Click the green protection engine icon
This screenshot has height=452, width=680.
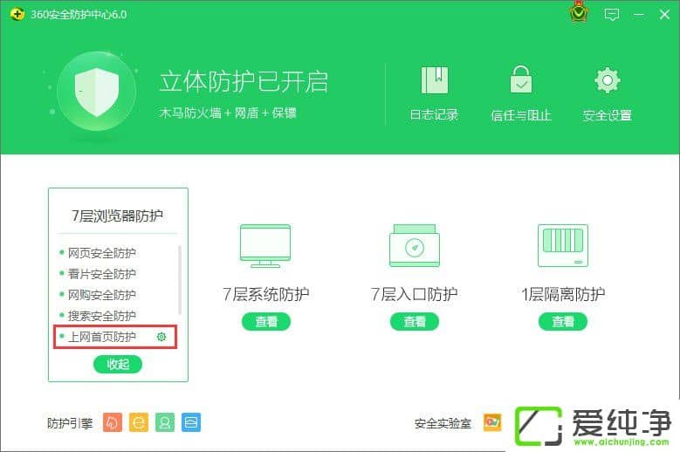(164, 422)
